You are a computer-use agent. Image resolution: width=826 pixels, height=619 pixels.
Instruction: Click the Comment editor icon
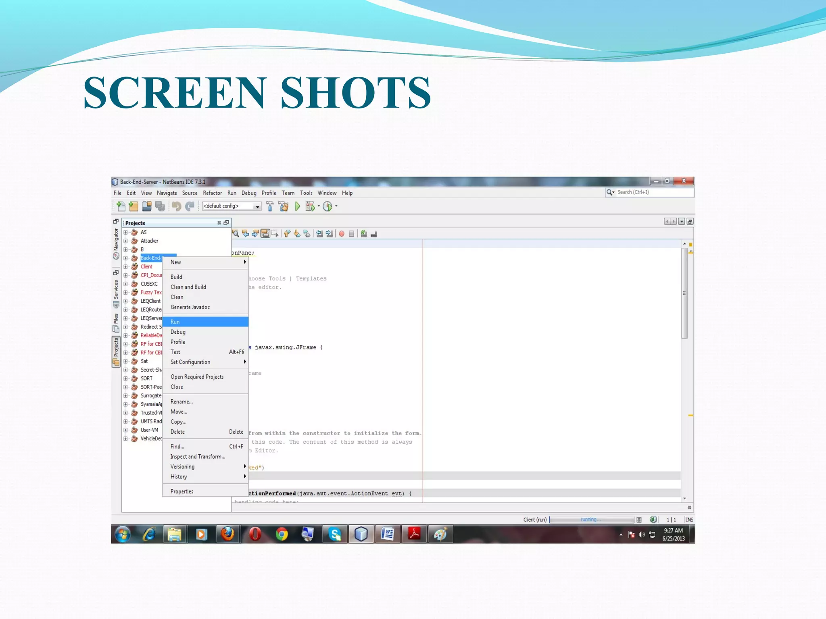(364, 234)
